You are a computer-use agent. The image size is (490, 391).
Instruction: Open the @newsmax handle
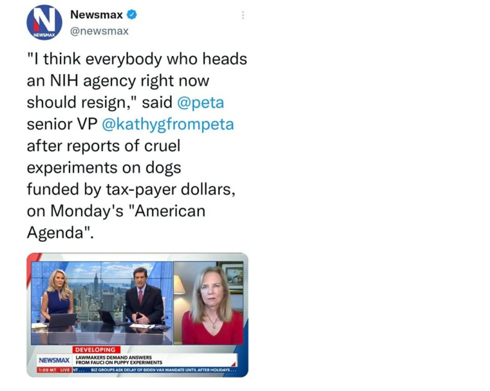[x=99, y=31]
